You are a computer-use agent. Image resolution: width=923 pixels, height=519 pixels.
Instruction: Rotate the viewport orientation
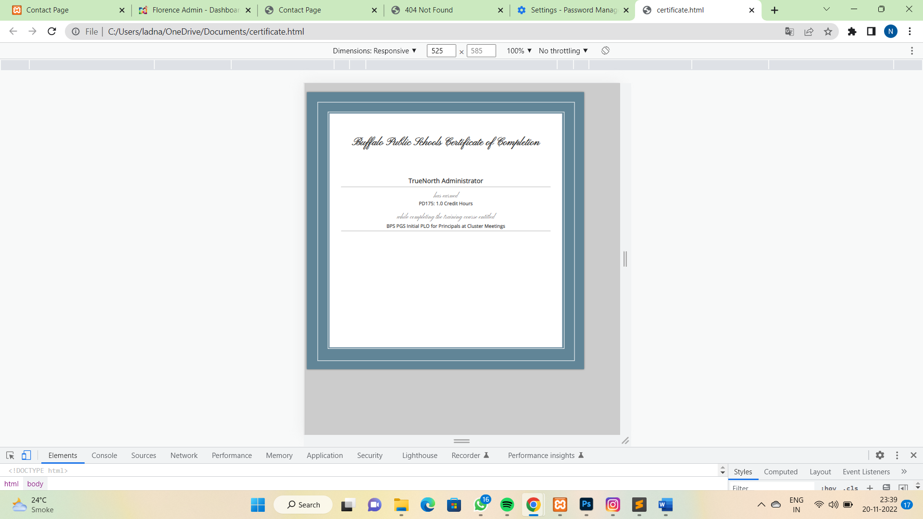pos(605,50)
